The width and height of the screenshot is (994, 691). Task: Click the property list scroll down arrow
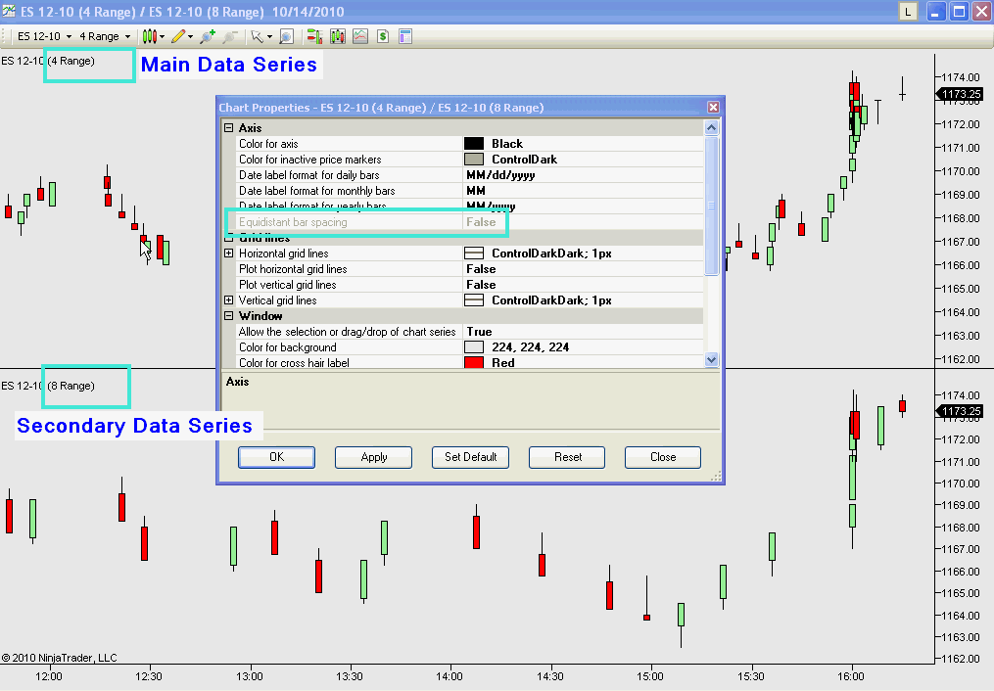(711, 360)
